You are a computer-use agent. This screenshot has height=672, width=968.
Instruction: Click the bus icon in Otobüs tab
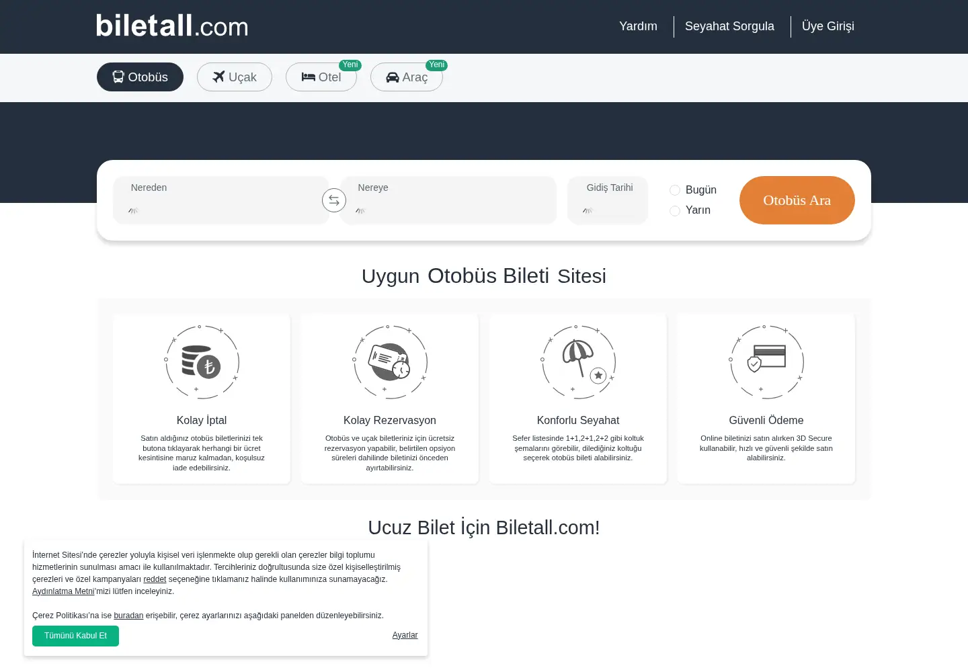pos(118,77)
